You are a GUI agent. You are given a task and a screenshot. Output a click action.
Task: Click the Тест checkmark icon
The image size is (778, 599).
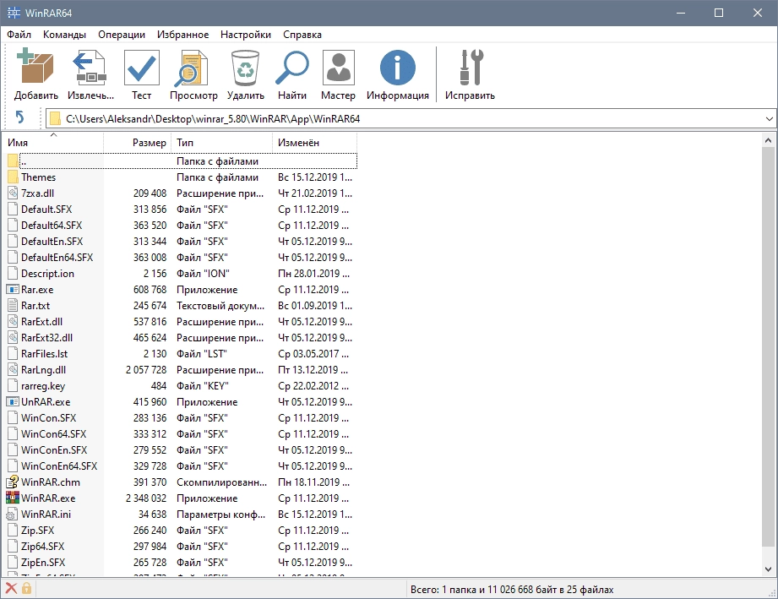pos(141,67)
